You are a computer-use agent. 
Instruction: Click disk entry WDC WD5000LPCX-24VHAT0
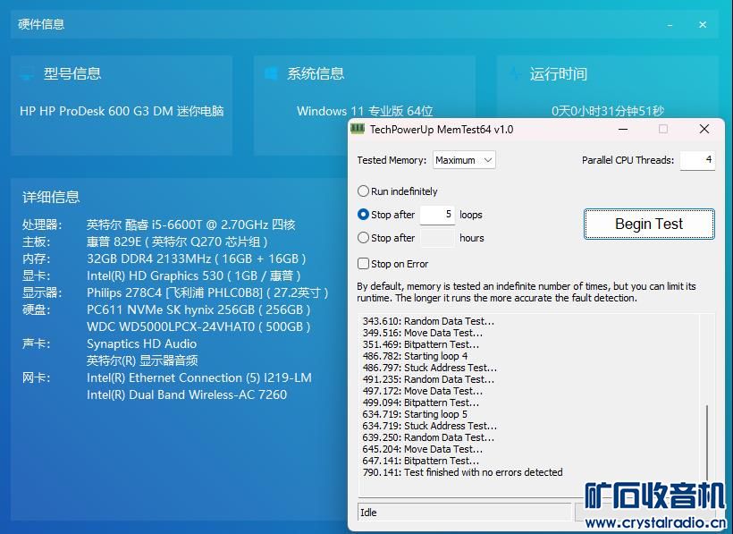[x=198, y=326]
